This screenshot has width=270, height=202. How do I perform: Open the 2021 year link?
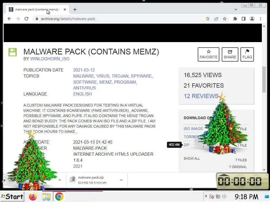[x=78, y=166]
